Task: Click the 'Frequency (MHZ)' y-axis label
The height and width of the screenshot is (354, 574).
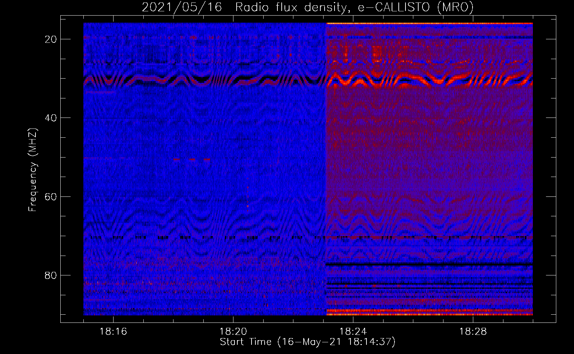Action: tap(33, 170)
